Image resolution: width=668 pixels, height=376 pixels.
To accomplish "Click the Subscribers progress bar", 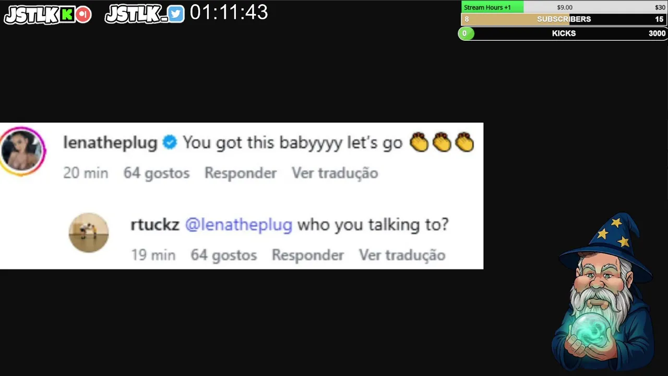I will click(x=564, y=19).
